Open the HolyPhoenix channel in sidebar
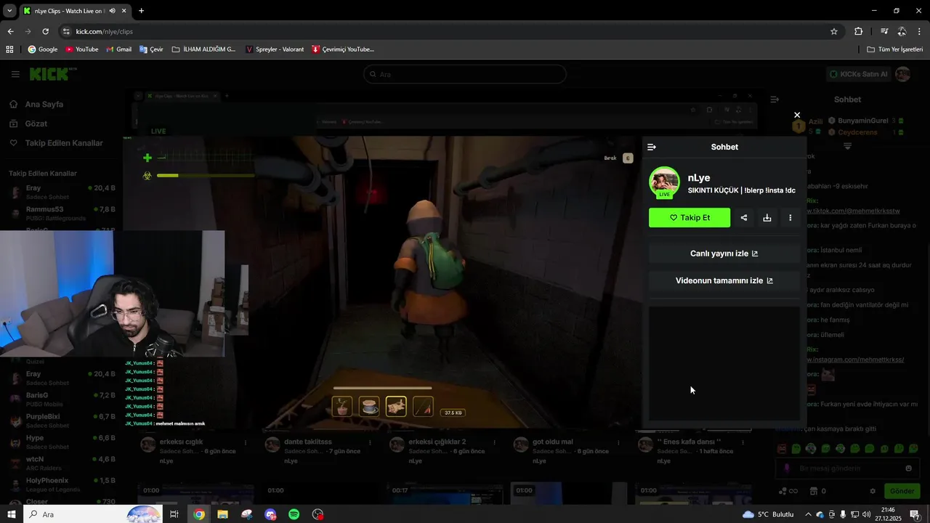This screenshot has height=523, width=930. 61,485
